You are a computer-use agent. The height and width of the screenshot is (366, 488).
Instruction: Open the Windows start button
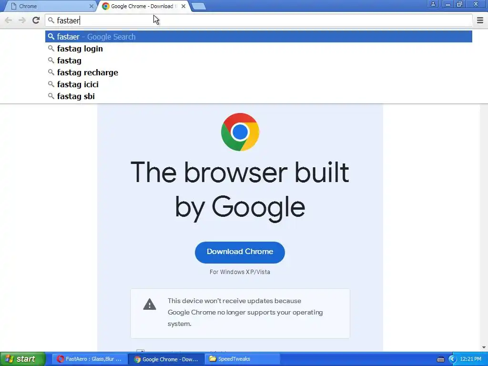pyautogui.click(x=22, y=359)
